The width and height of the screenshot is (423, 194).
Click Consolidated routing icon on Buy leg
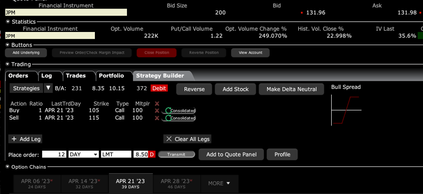[x=179, y=111]
